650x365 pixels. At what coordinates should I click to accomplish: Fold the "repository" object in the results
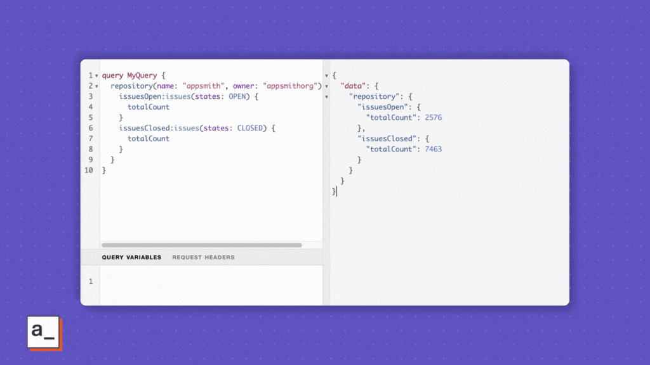tap(327, 97)
